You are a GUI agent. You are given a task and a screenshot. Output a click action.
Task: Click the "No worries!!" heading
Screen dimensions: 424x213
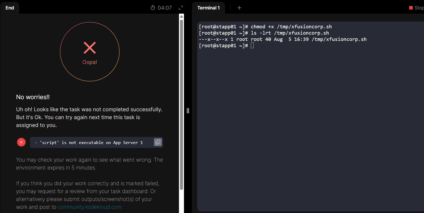pos(33,97)
